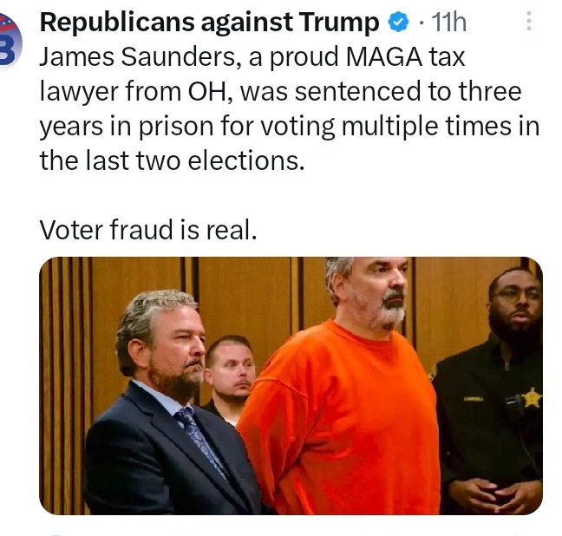Click the Republicans against Trump account name
Viewport: 562px width, 536px height.
click(209, 23)
